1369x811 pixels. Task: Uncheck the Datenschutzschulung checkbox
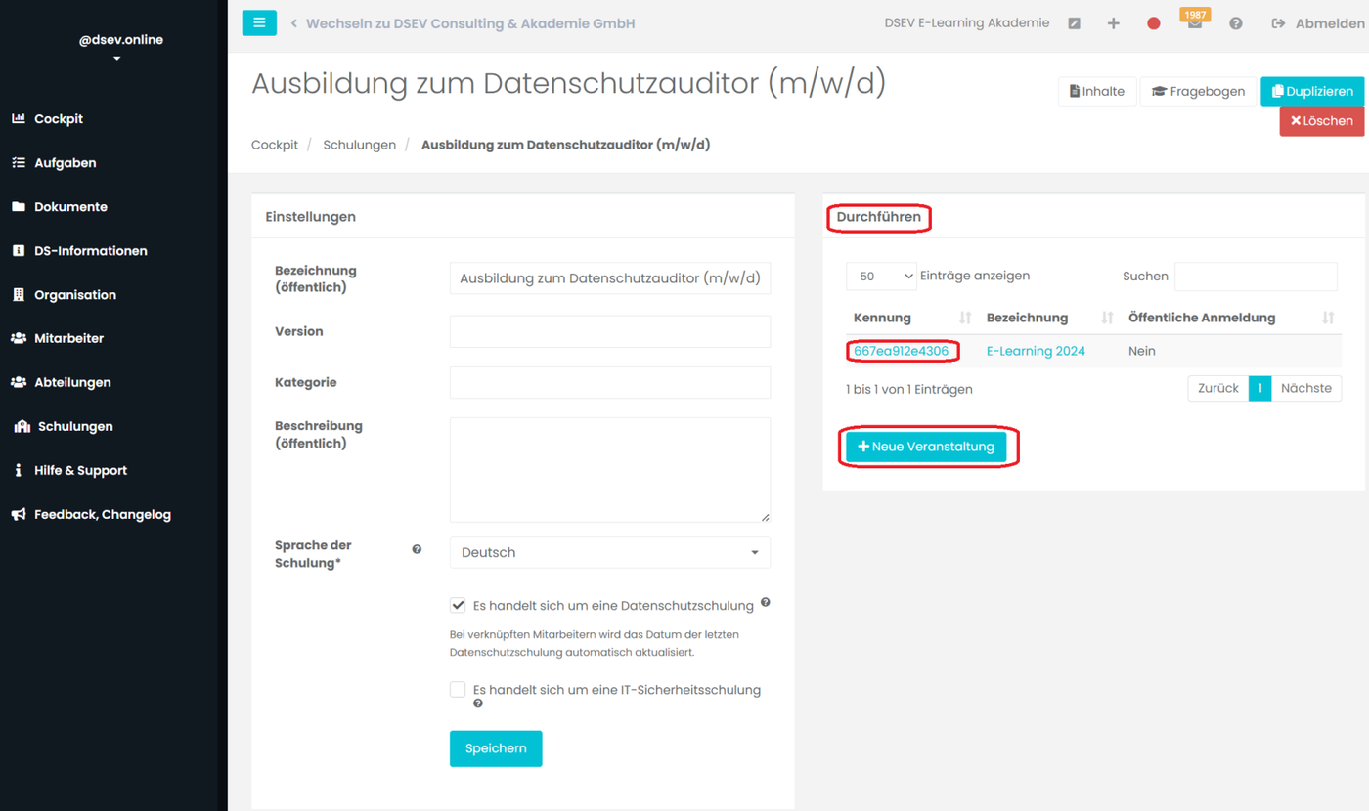point(458,605)
